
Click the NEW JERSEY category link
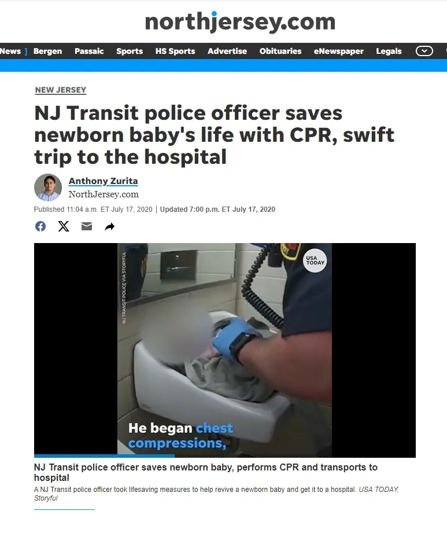(x=61, y=90)
